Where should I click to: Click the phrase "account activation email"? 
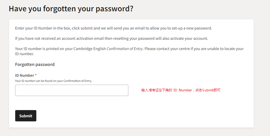pyautogui.click(x=81, y=38)
